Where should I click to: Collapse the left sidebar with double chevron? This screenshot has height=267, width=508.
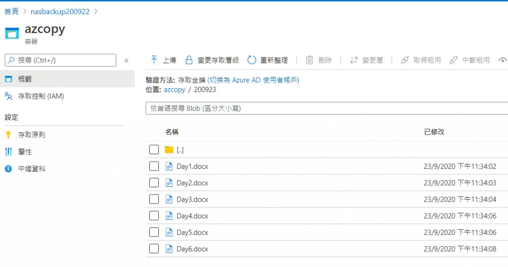pos(126,60)
